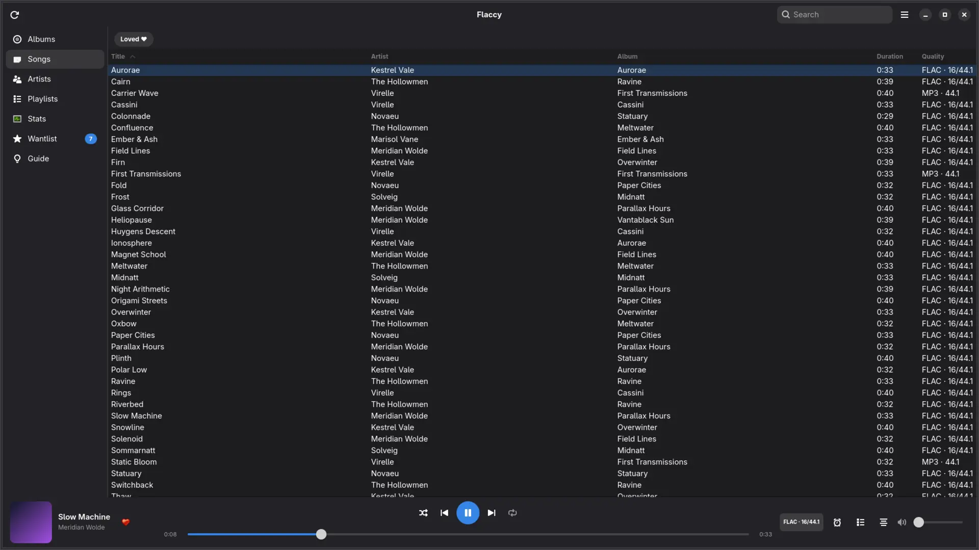
Task: Skip to previous track
Action: click(444, 513)
